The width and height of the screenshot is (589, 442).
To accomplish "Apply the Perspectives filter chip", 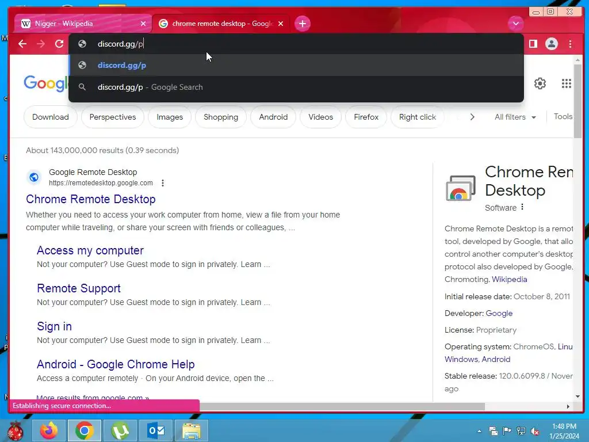I will 113,117.
